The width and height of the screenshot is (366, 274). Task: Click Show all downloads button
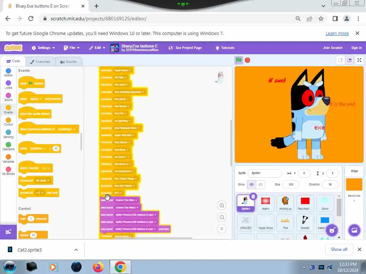[339, 249]
